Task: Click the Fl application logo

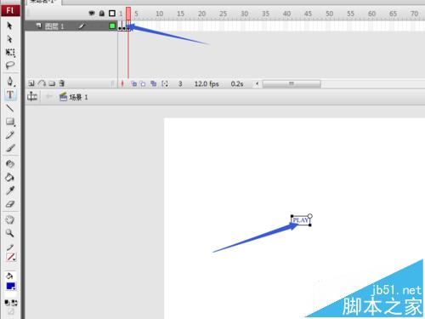Action: 10,10
